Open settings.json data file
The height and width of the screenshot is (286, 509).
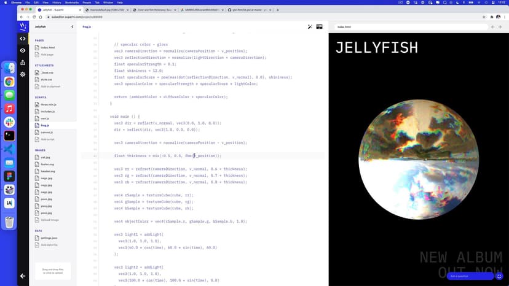(x=49, y=238)
